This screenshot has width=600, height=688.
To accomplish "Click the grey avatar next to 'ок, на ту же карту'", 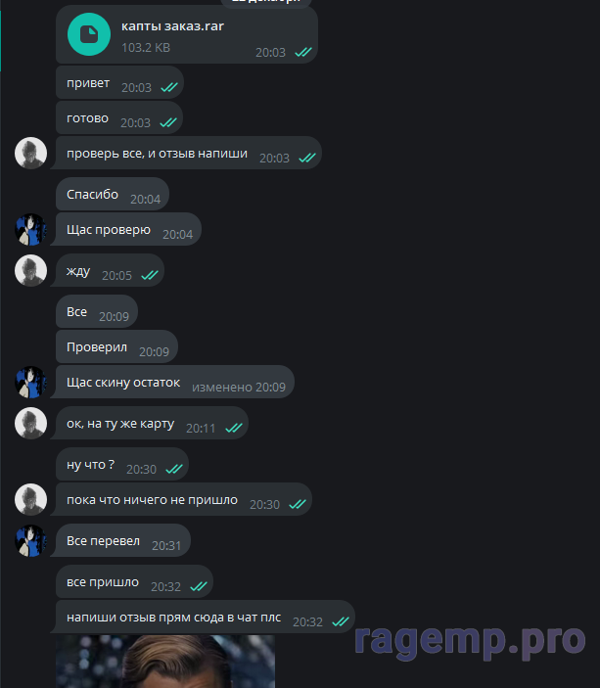I will [x=30, y=423].
